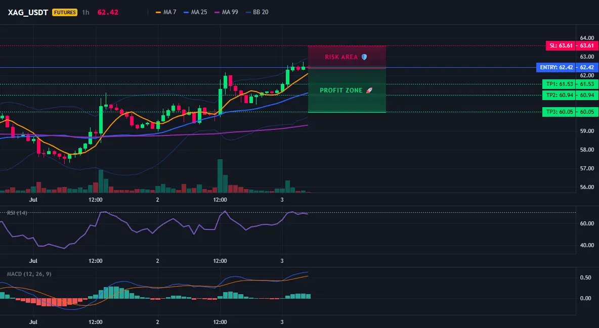Click the FUTURES badge
This screenshot has width=599, height=328.
pos(65,12)
